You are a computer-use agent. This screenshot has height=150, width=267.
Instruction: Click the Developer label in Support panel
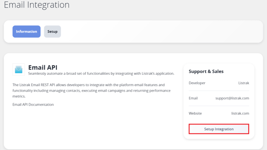click(x=197, y=83)
